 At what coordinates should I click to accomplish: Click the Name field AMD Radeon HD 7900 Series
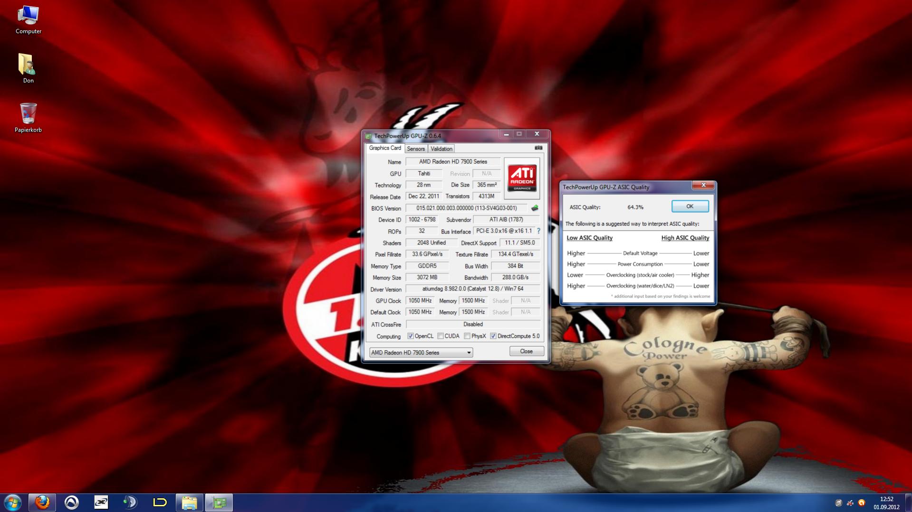pyautogui.click(x=453, y=162)
